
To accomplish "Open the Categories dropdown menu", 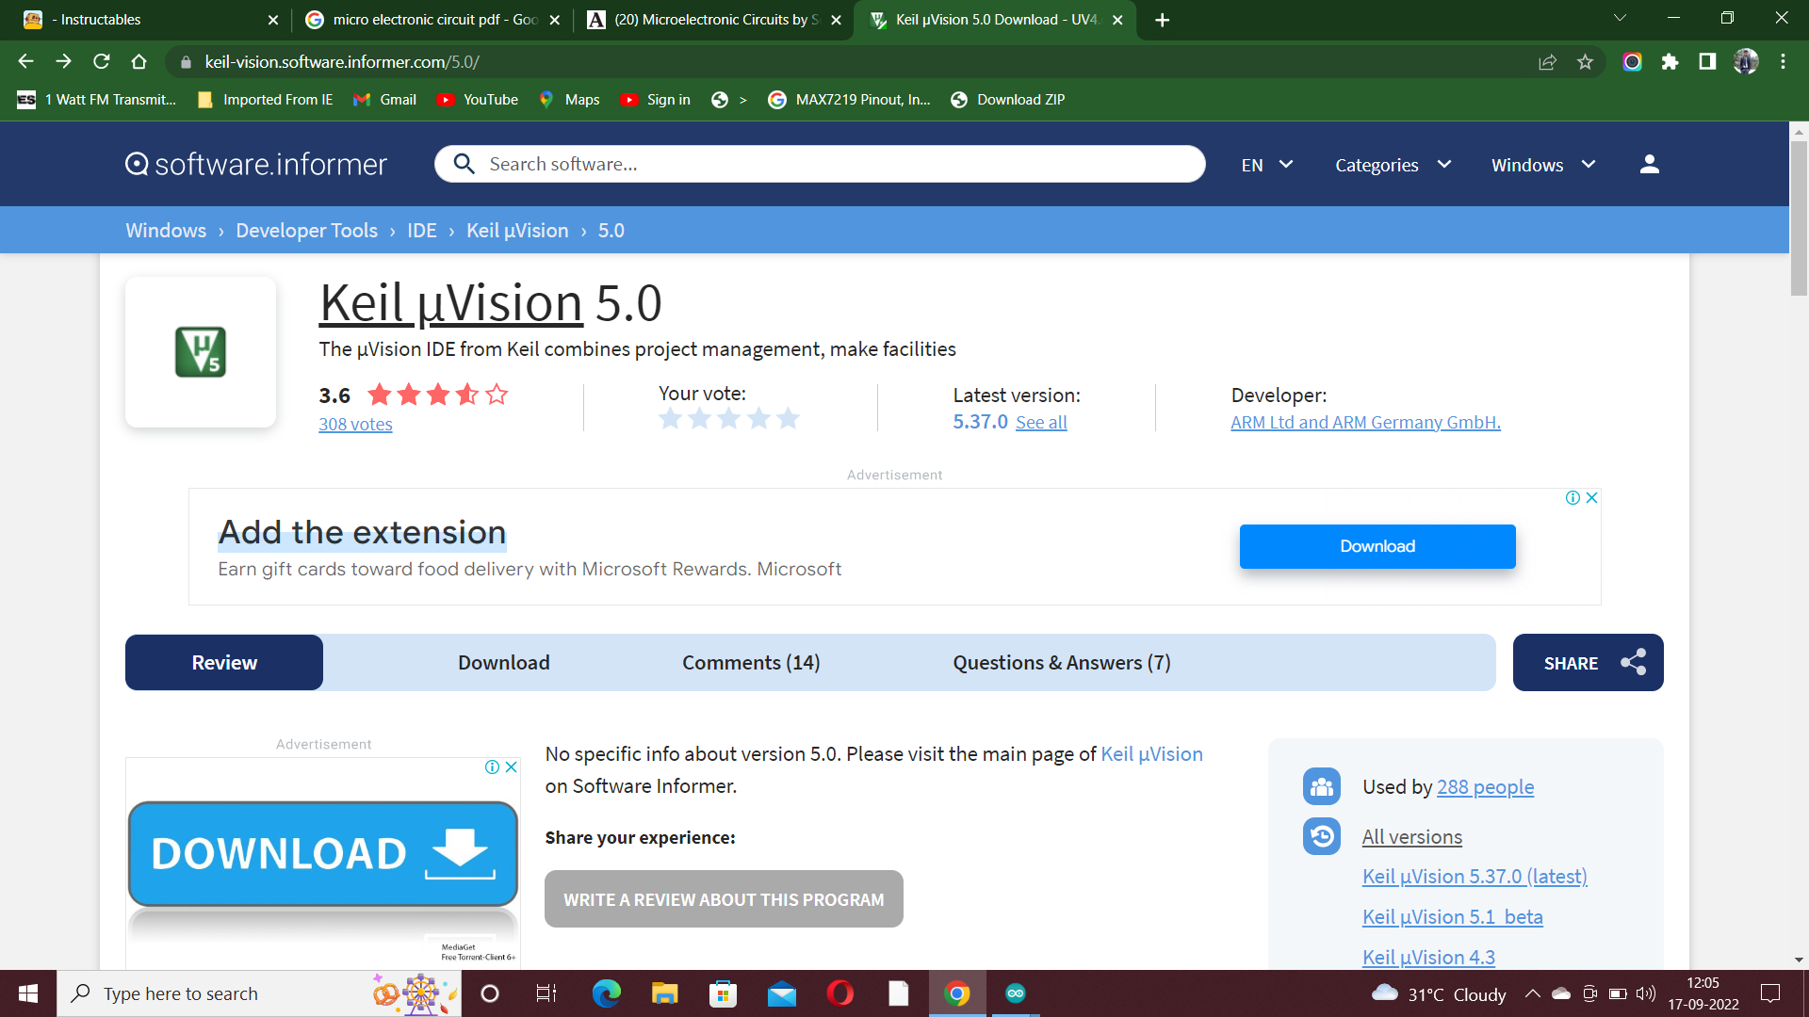I will [x=1393, y=165].
